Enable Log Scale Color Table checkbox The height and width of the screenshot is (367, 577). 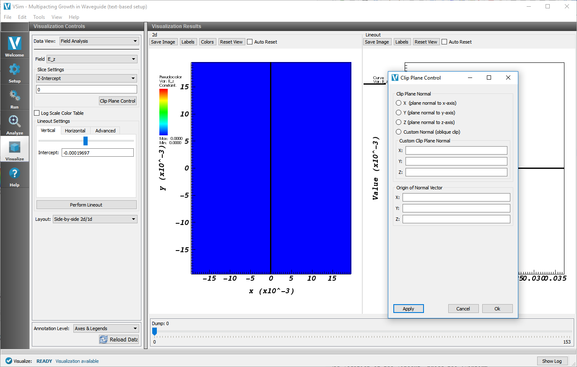(37, 113)
